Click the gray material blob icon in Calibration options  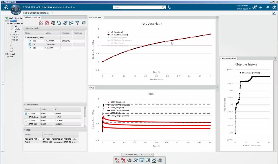pos(53,23)
